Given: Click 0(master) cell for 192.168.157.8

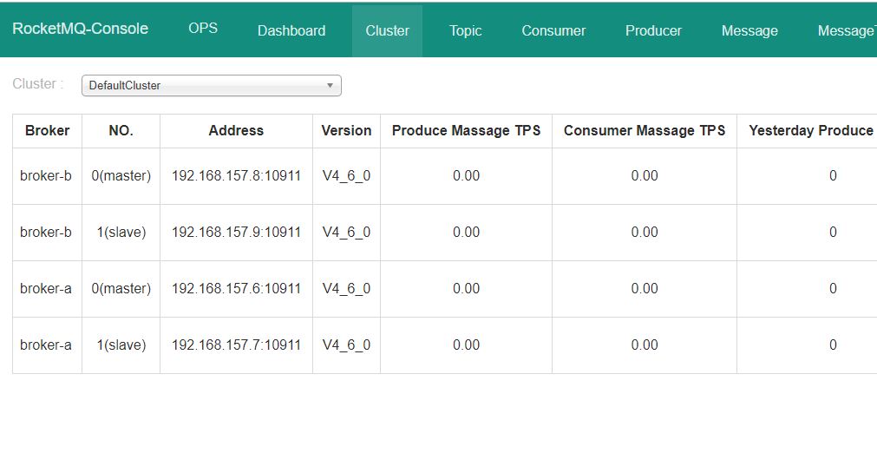Looking at the screenshot, I should (121, 175).
